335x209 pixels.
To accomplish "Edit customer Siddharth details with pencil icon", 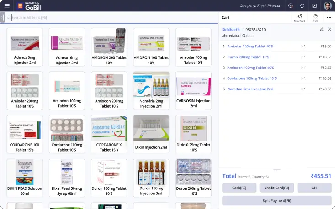I will click(321, 29).
